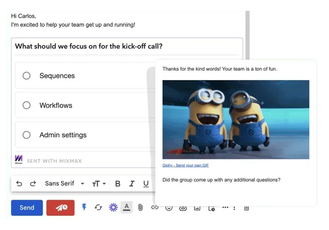
Task: Open the red Send Later button
Action: tap(60, 208)
